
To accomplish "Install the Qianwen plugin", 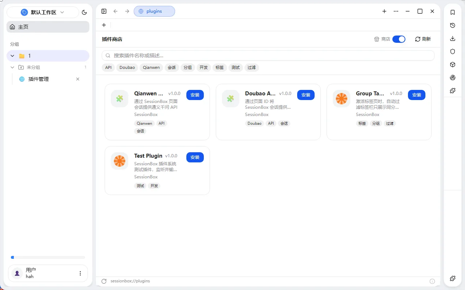I will point(195,95).
